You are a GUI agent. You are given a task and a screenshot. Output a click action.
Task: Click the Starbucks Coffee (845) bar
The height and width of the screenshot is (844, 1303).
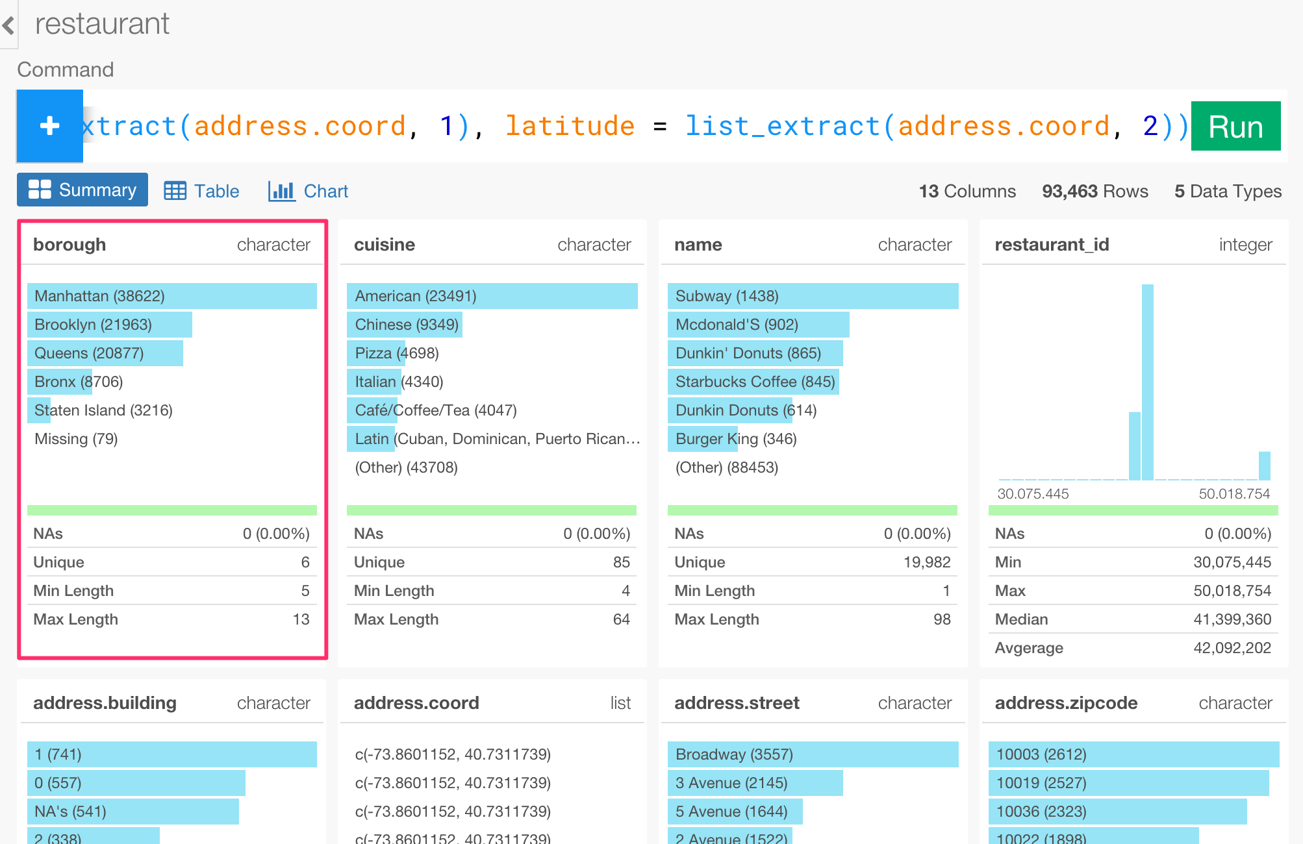[753, 382]
